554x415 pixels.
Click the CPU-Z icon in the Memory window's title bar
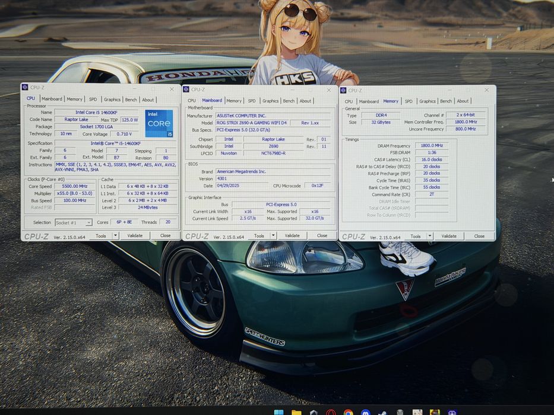coord(343,90)
